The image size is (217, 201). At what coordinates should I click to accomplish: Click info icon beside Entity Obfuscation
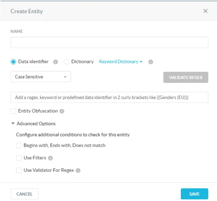62,111
